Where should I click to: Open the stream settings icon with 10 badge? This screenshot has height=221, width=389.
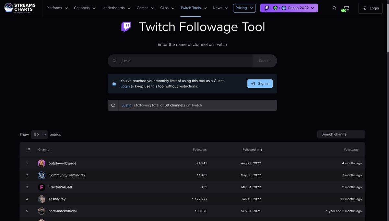346,8
